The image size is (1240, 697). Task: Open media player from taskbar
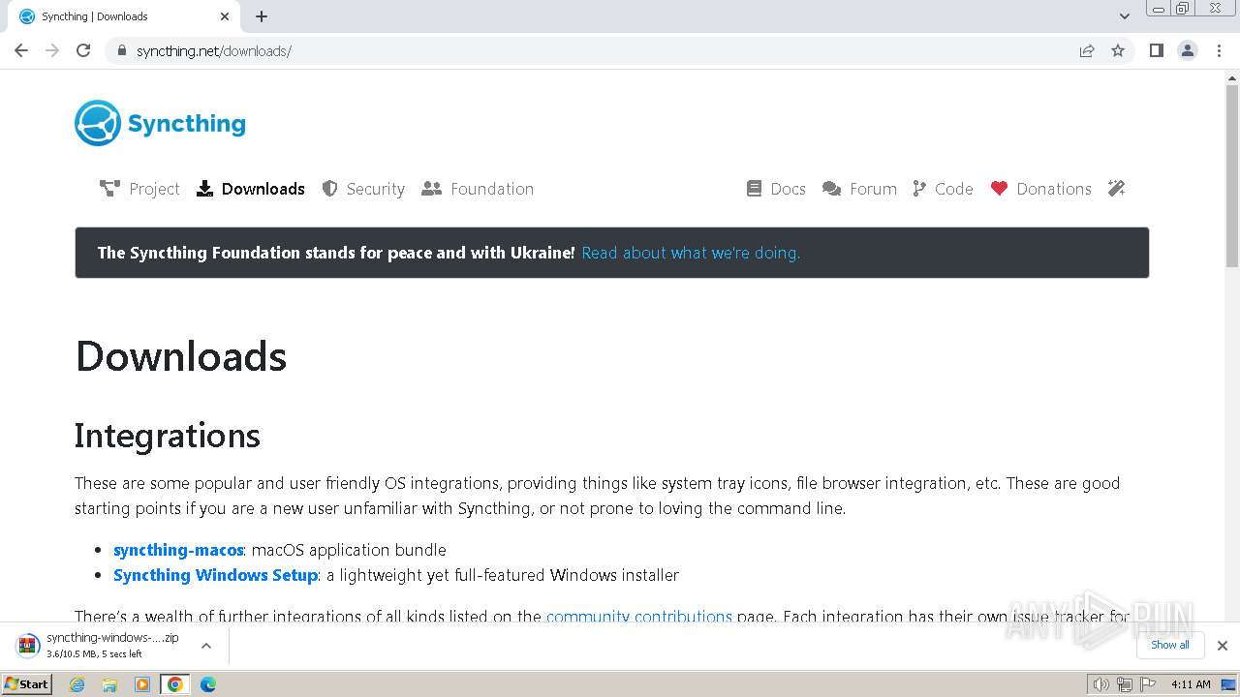pos(142,684)
